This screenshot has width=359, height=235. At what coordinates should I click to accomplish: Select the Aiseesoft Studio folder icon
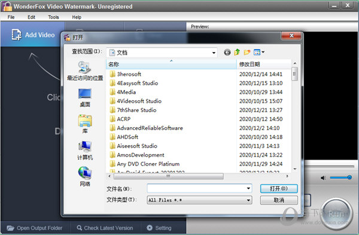point(112,146)
